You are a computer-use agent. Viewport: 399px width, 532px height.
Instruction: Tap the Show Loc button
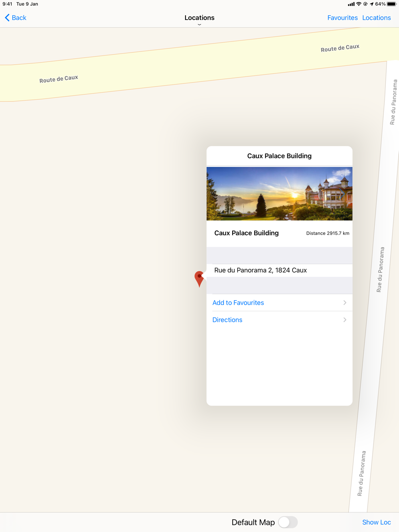(376, 522)
